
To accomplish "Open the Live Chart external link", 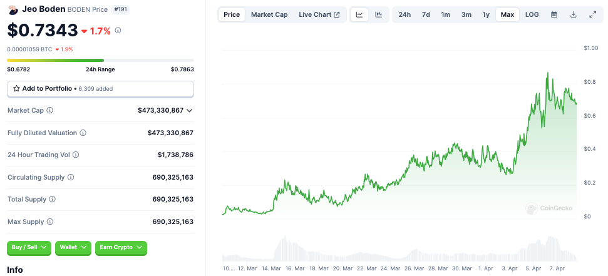I will [319, 15].
